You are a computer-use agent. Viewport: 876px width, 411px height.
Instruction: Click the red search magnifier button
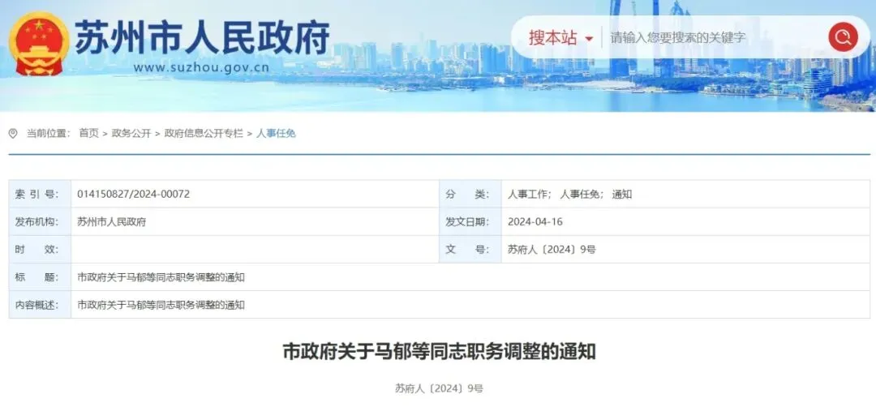(x=843, y=37)
